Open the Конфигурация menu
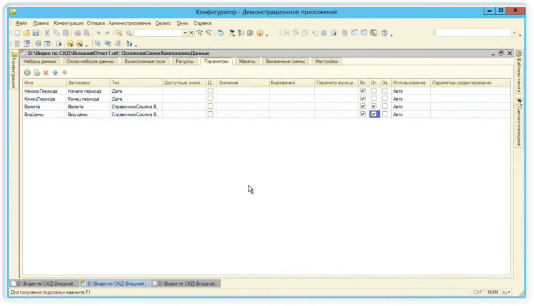This screenshot has height=306, width=534. (x=69, y=23)
